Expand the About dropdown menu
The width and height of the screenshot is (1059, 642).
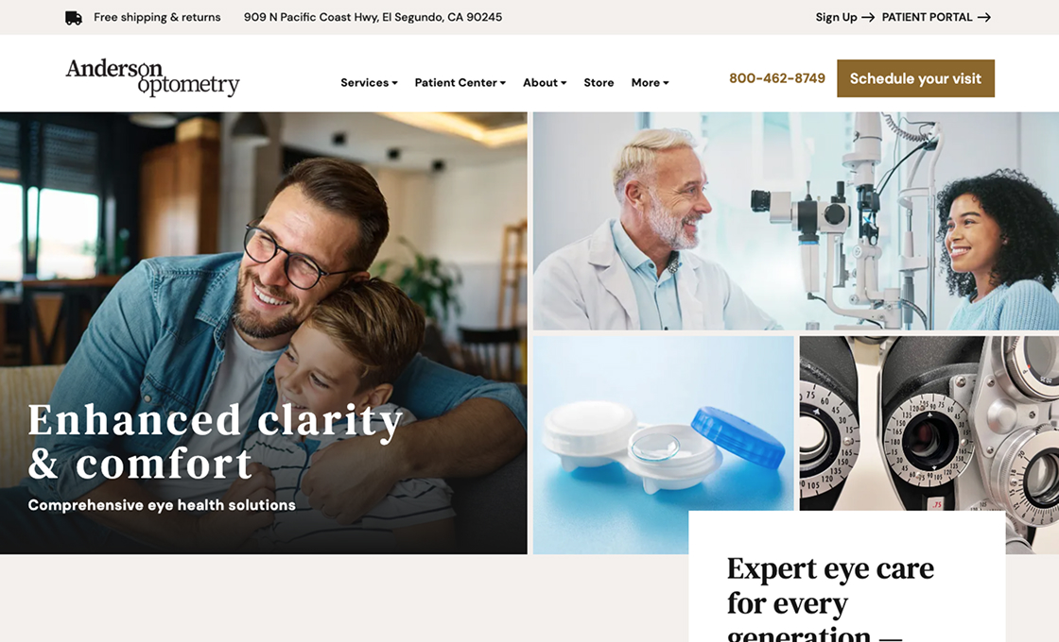[545, 82]
